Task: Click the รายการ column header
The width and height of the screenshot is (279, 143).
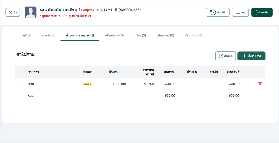Action: pyautogui.click(x=33, y=72)
